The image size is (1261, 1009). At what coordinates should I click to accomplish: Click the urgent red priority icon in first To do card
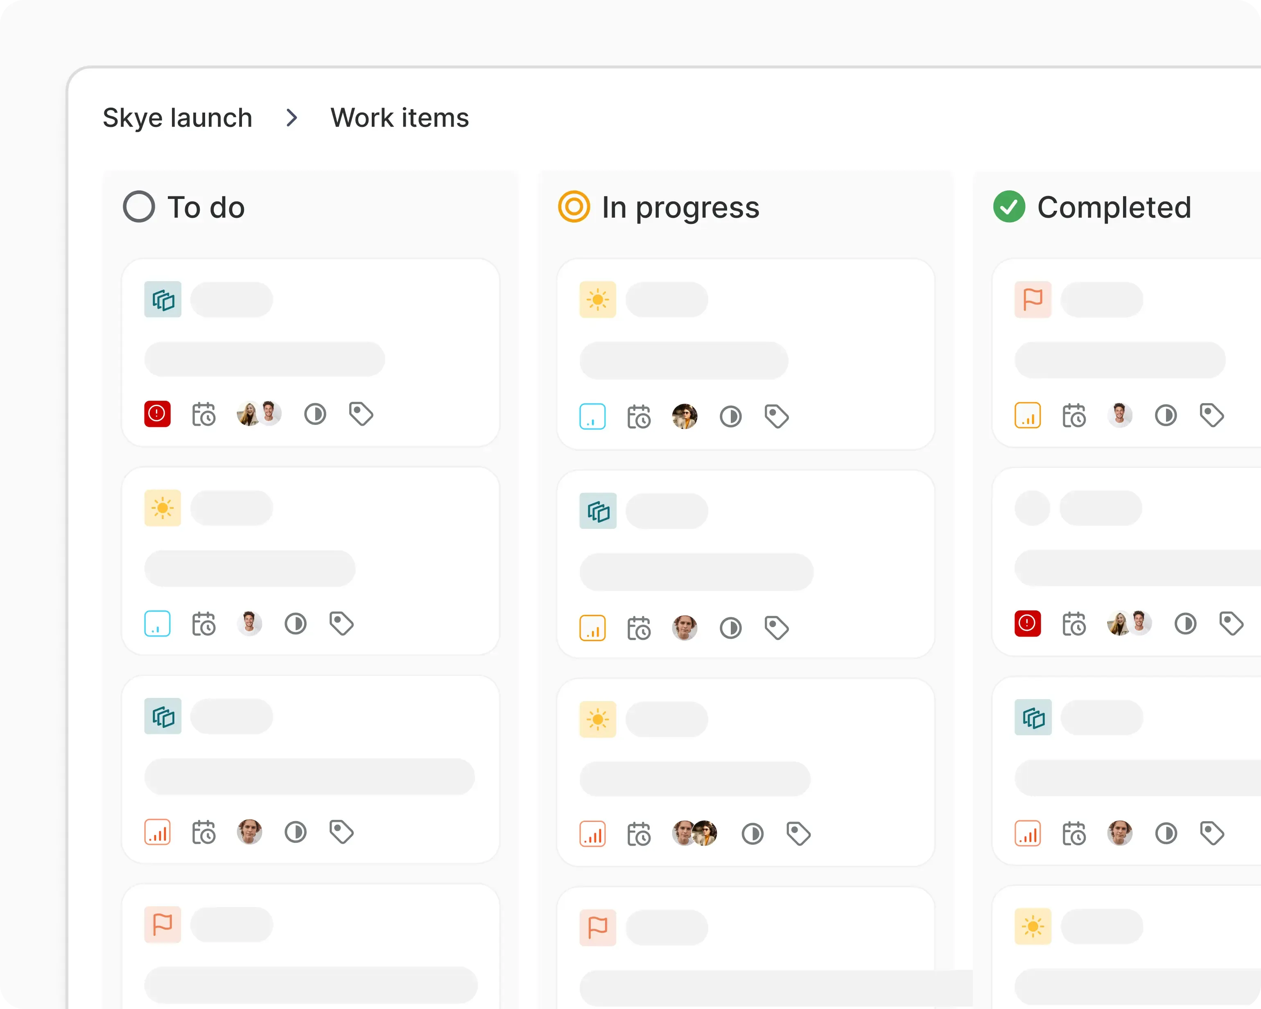tap(157, 414)
